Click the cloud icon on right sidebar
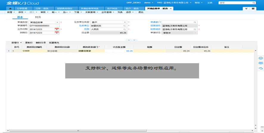This screenshot has width=264, height=133. 261,68
